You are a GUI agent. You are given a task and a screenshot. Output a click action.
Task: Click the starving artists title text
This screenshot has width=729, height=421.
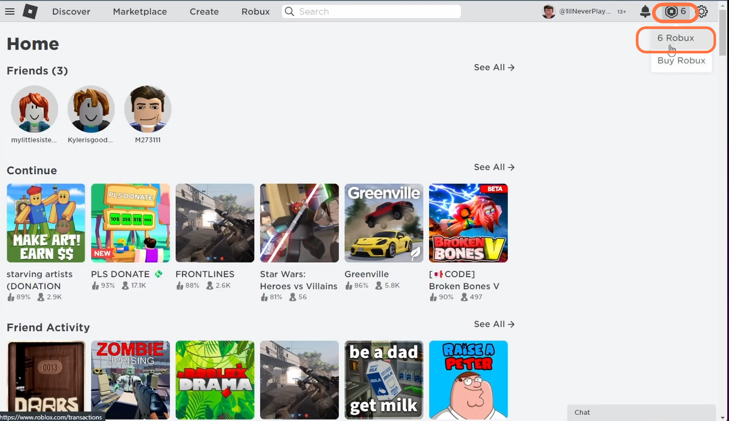(40, 280)
